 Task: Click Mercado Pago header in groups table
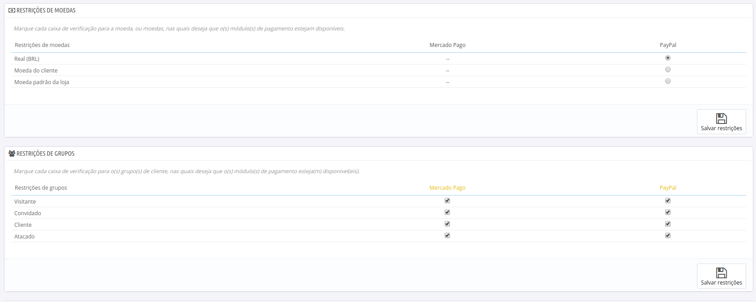[447, 188]
